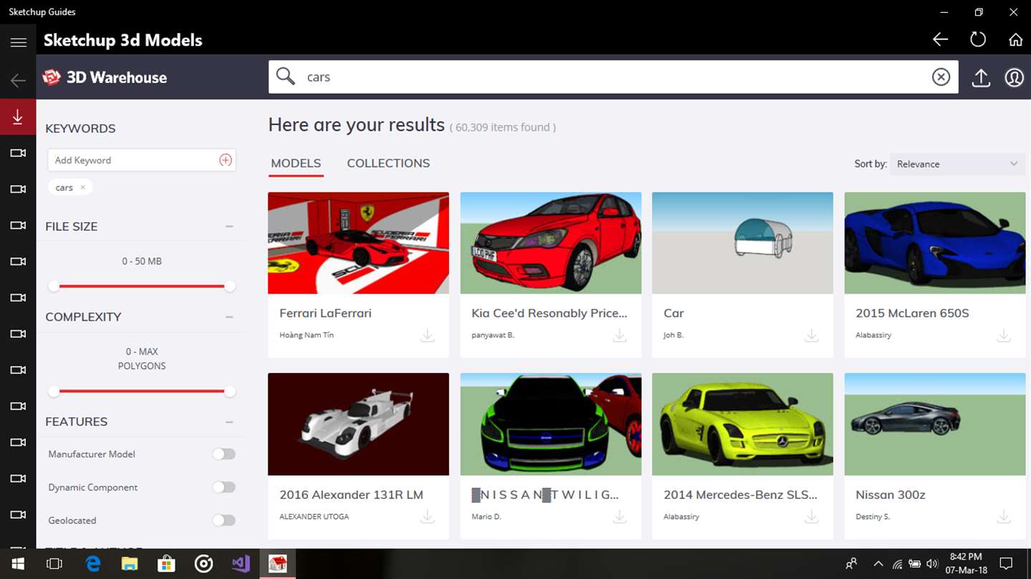This screenshot has width=1031, height=579.
Task: Click the Complexity minimum slider handle
Action: [54, 392]
